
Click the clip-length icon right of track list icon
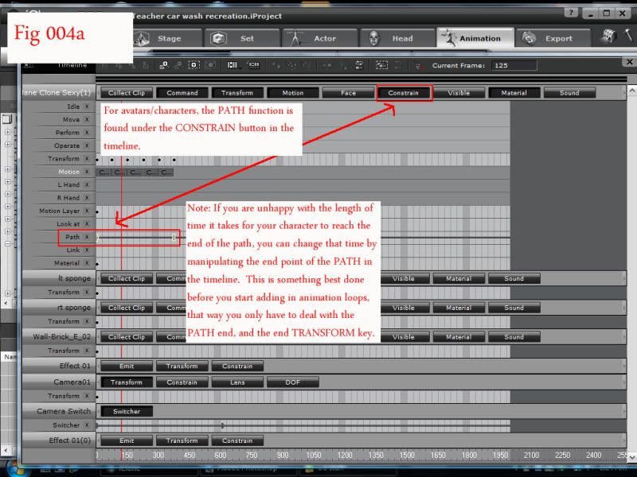tap(253, 65)
